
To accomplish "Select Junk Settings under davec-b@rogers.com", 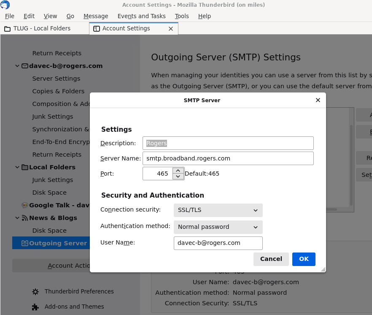I will [x=53, y=117].
